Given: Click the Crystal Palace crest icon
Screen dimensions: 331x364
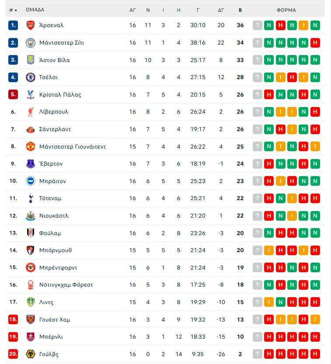Looking at the screenshot, I should pyautogui.click(x=30, y=94).
